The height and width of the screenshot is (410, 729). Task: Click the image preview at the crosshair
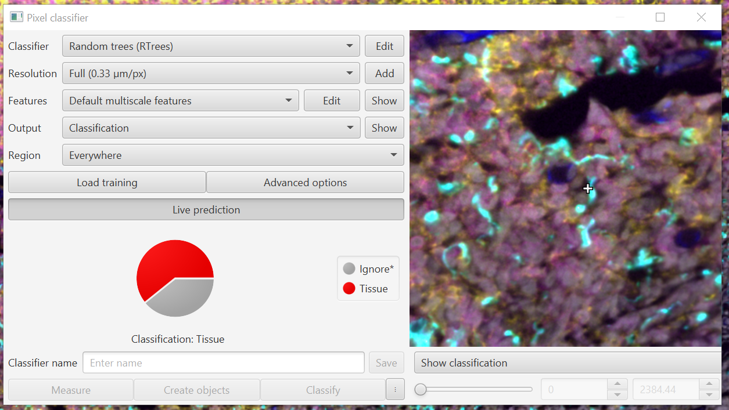coord(588,188)
